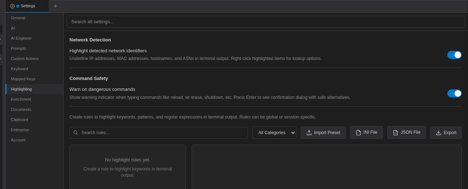Import rules from JSON File
Viewport: 468px width, 189px height.
coord(407,132)
